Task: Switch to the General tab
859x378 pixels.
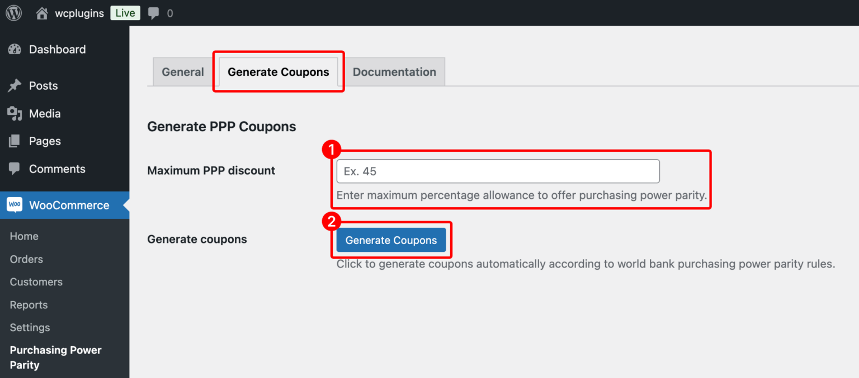Action: coord(182,71)
